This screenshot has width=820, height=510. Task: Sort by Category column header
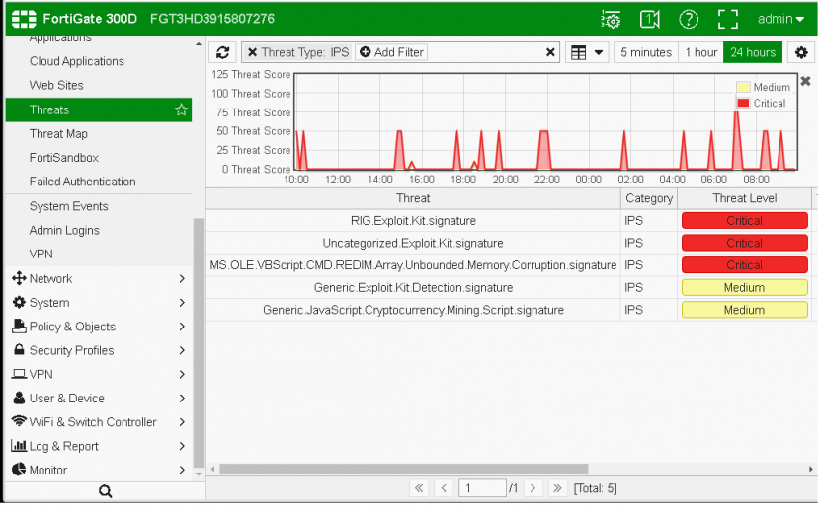click(x=649, y=199)
